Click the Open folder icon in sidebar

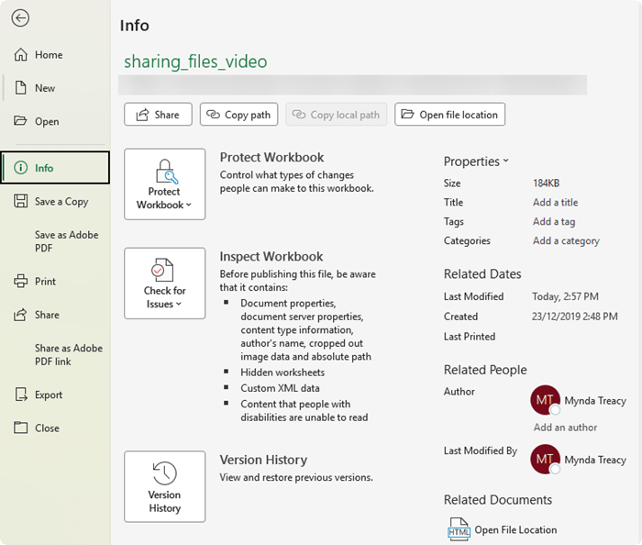(x=20, y=121)
